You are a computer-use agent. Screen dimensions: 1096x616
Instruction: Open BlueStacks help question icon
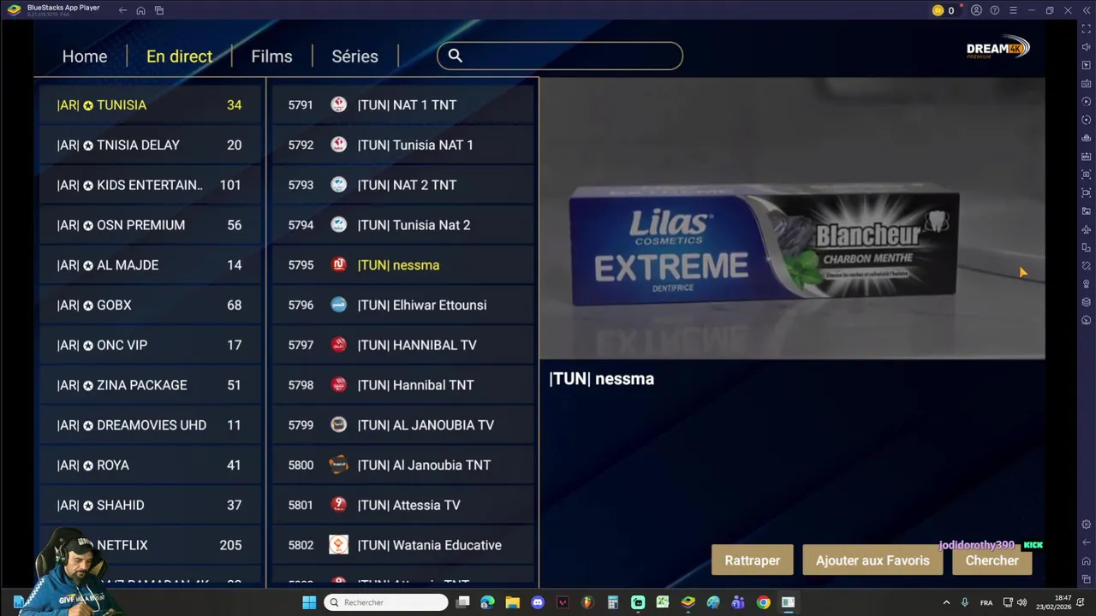[995, 10]
